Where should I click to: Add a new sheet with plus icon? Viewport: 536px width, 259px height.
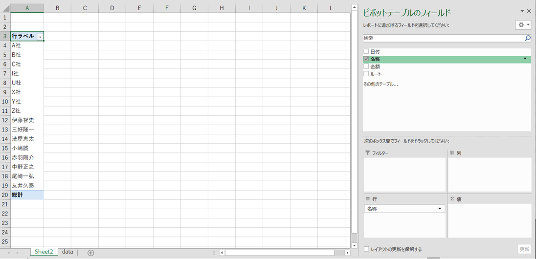tap(90, 253)
